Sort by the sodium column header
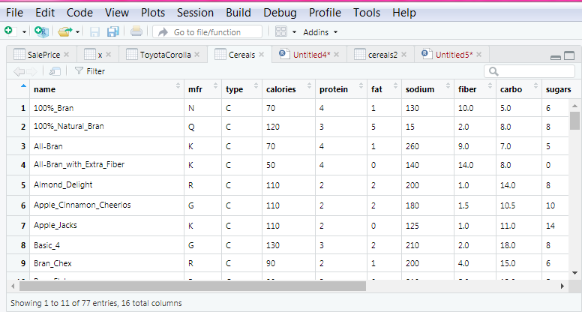The image size is (582, 312). tap(427, 89)
